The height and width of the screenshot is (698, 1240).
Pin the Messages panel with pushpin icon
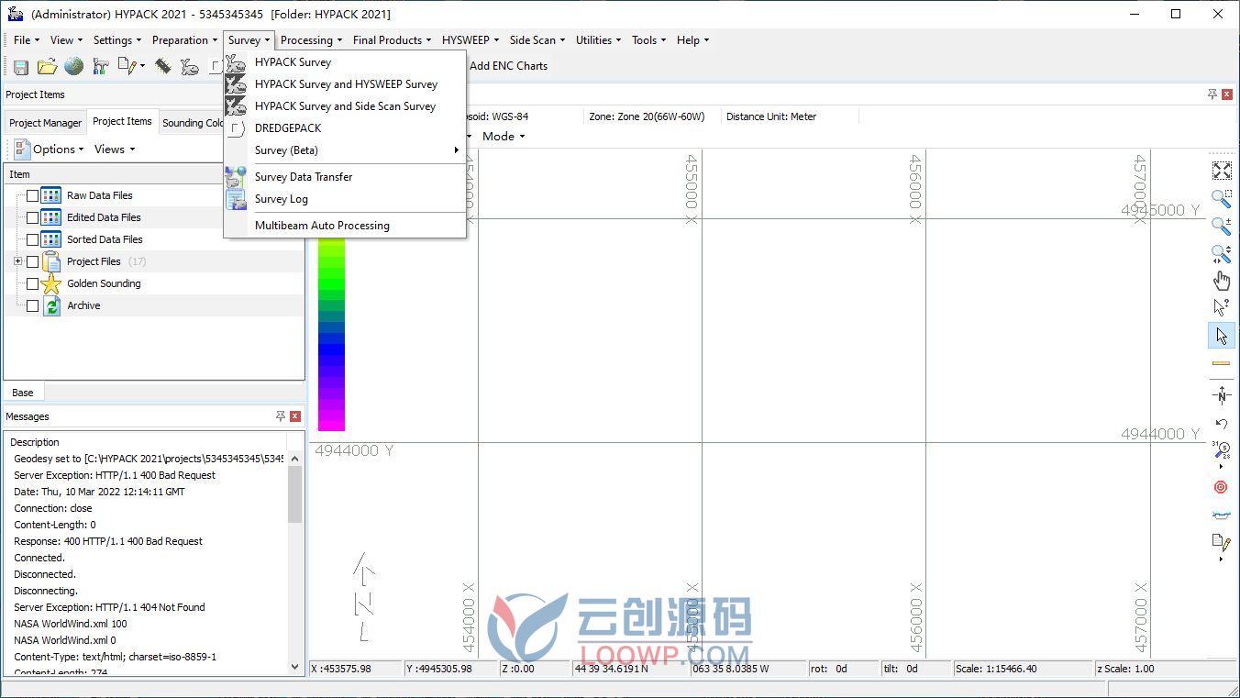coord(281,416)
